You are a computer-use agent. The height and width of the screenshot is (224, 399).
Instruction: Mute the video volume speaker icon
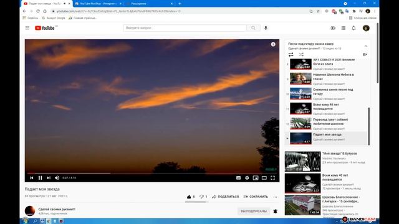click(57, 178)
